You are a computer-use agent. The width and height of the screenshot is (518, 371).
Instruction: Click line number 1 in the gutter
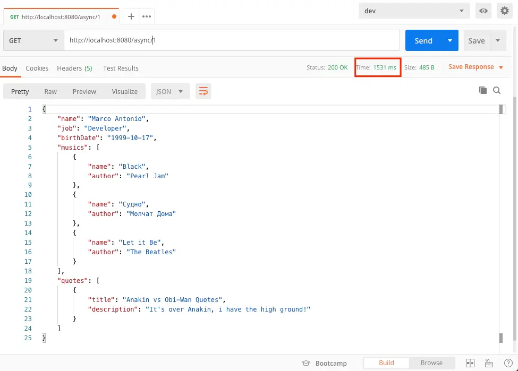(x=30, y=109)
